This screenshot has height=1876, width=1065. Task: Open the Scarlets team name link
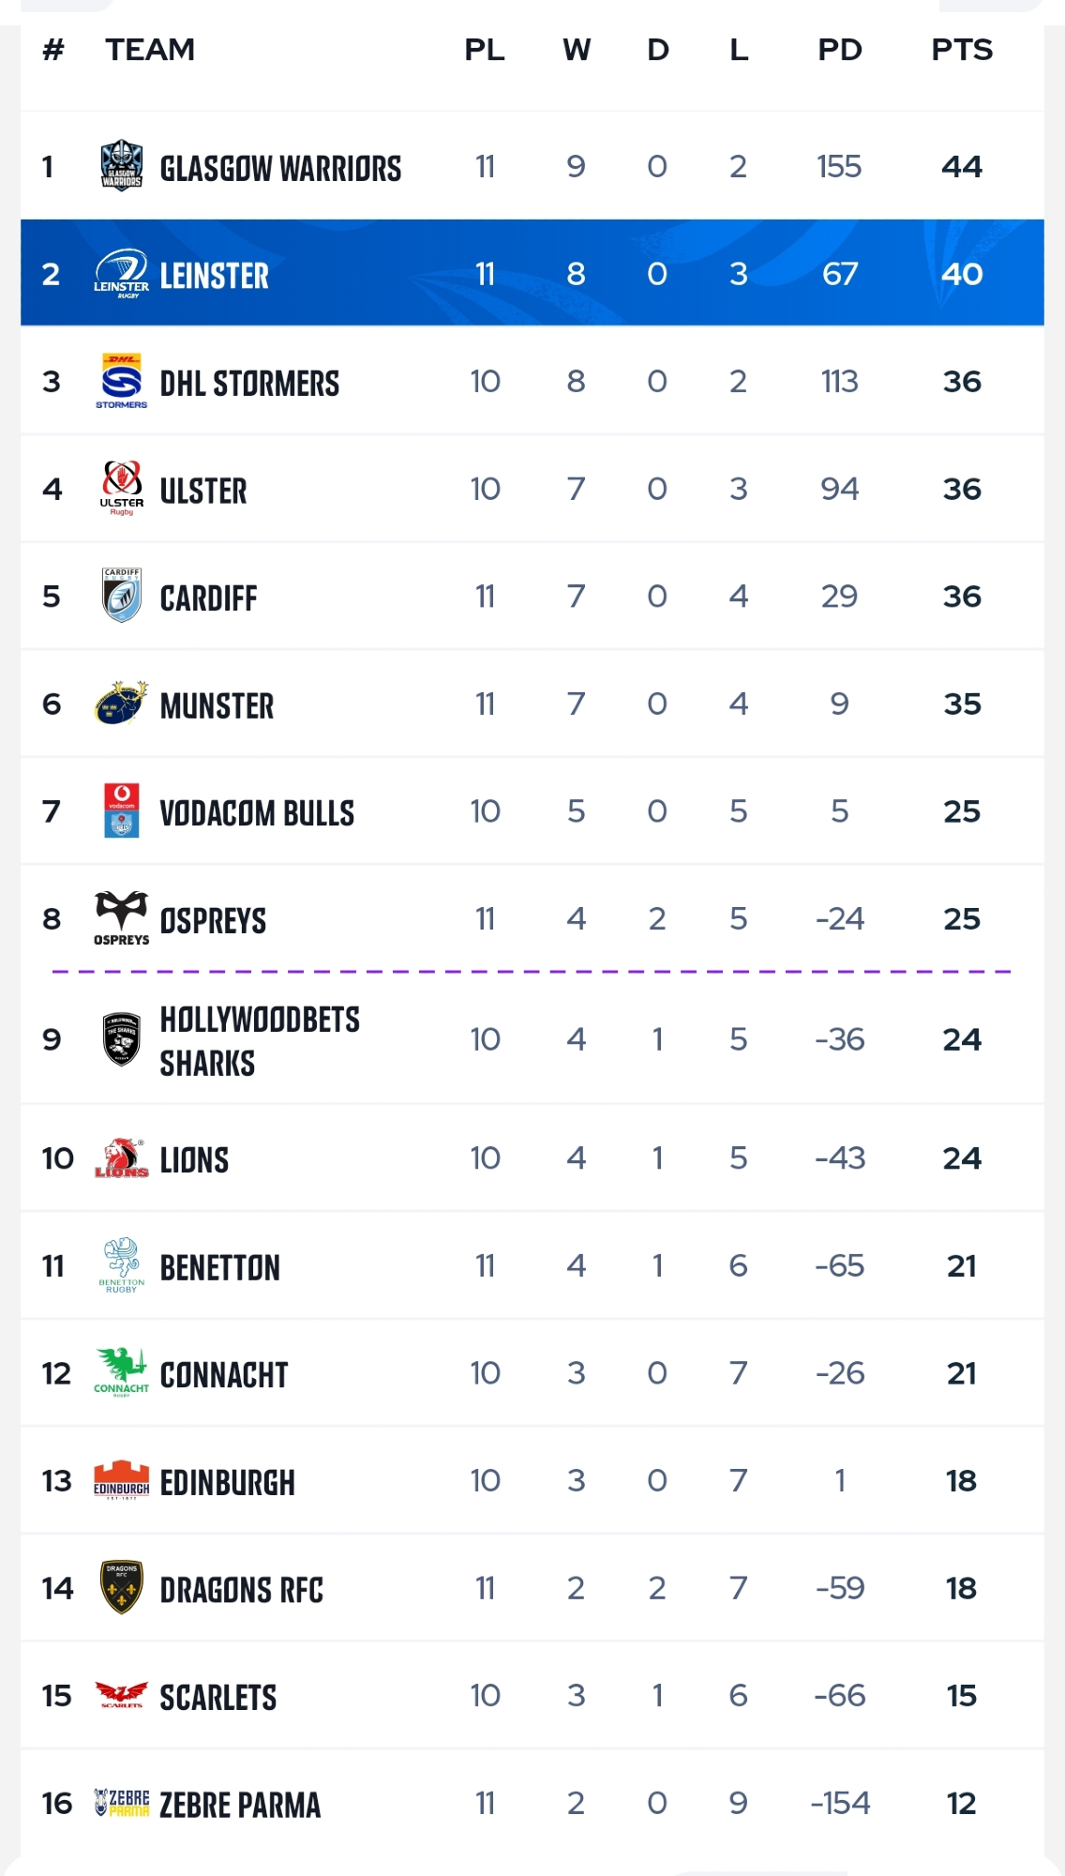[218, 1697]
